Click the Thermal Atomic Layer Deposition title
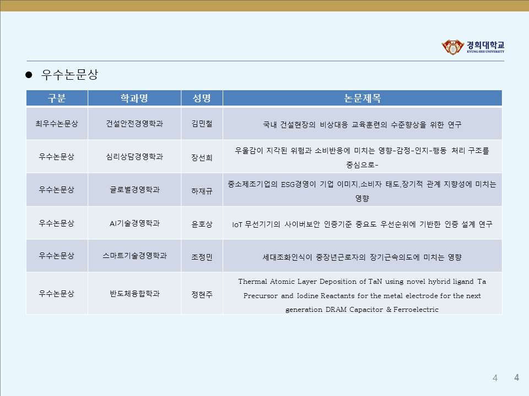The height and width of the screenshot is (396, 529). [362, 295]
